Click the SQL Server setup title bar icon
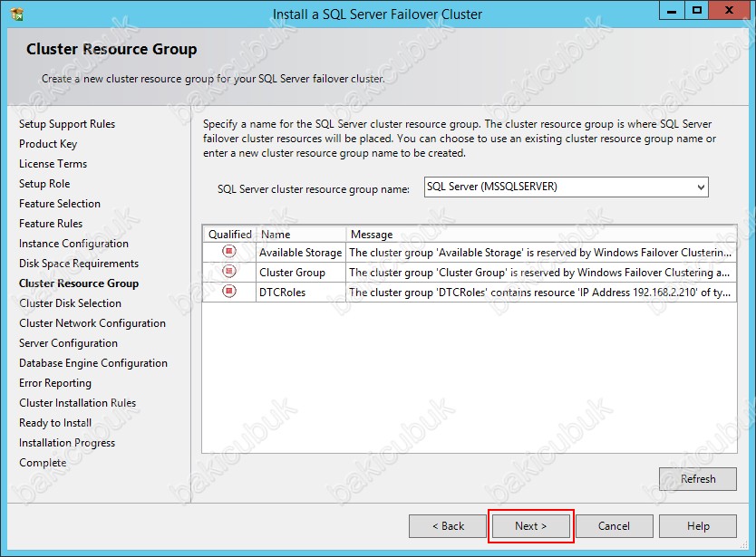756x557 pixels. pyautogui.click(x=17, y=14)
